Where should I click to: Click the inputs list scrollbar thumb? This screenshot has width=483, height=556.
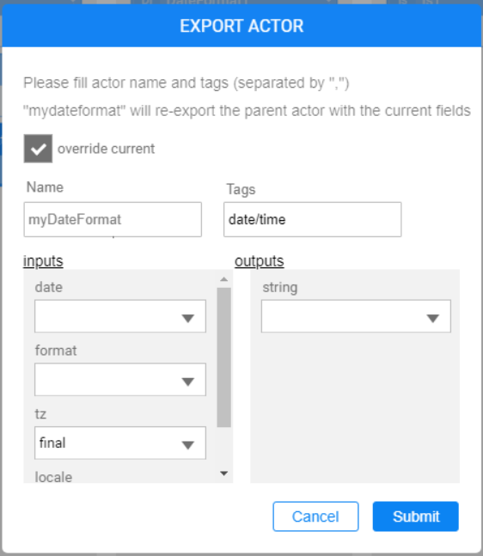(x=223, y=357)
